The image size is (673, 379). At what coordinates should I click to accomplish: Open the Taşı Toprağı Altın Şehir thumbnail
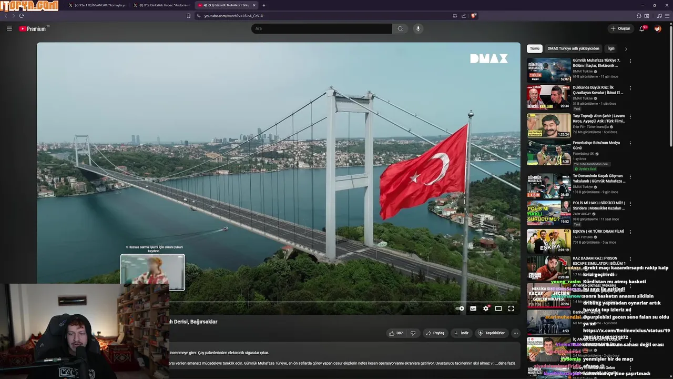[549, 125]
